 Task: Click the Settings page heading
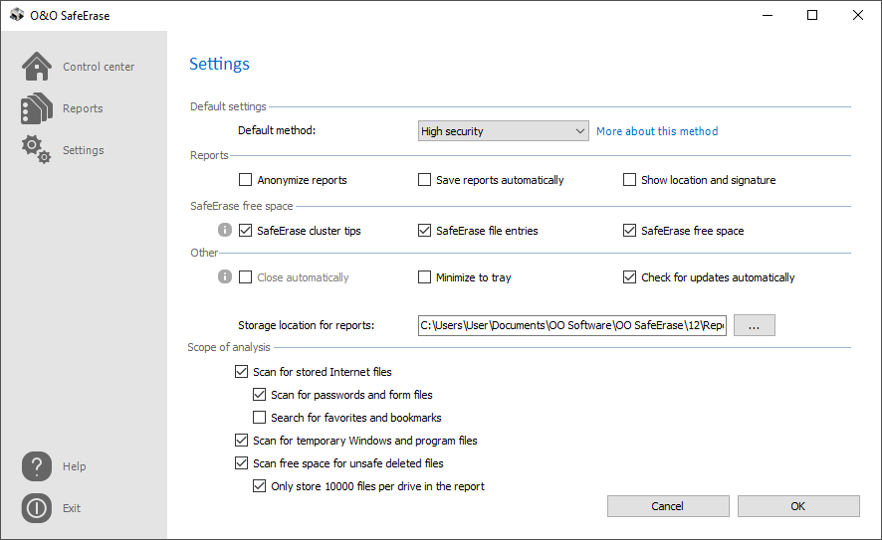pyautogui.click(x=219, y=64)
